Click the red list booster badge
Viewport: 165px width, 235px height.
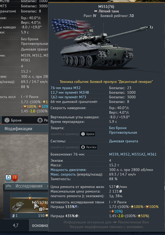click(x=15, y=178)
